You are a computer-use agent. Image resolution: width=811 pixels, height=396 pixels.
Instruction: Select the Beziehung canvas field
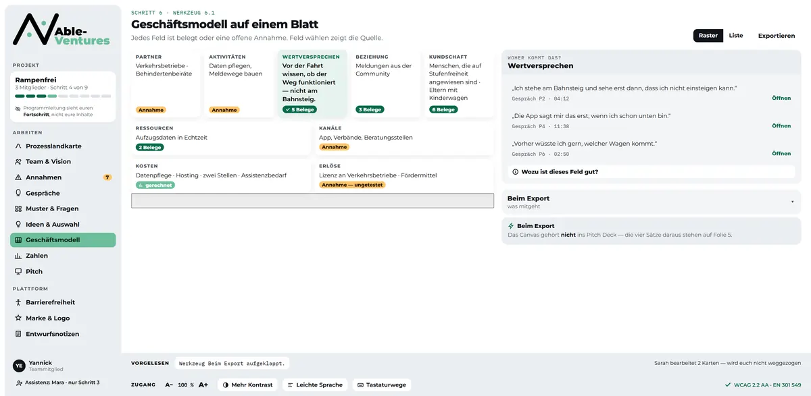coord(386,84)
